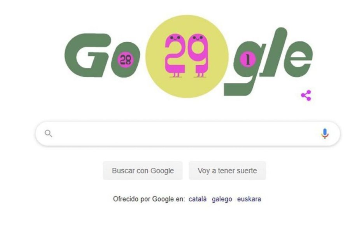The width and height of the screenshot is (350, 233).
Task: Click the green letter e at the doodle's end
Action: (298, 59)
